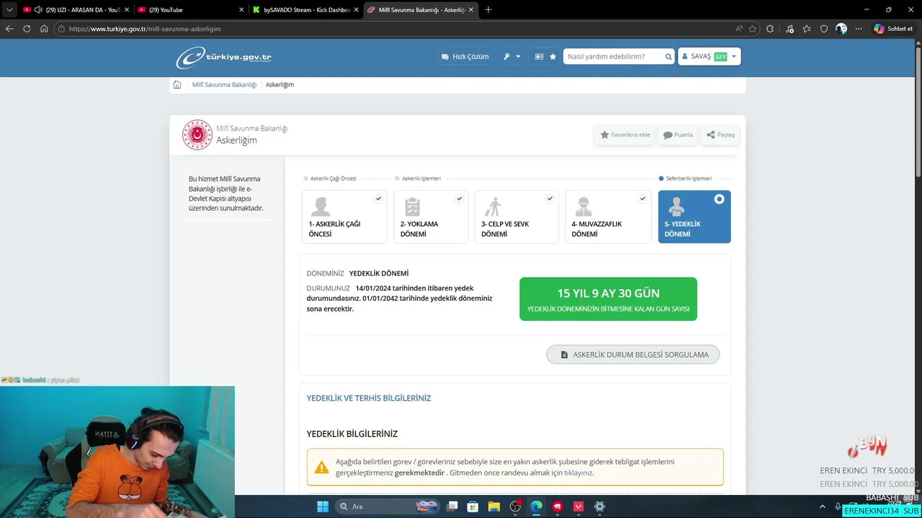Image resolution: width=922 pixels, height=518 pixels.
Task: Open Hızlı Çözüm quick help
Action: coord(465,57)
